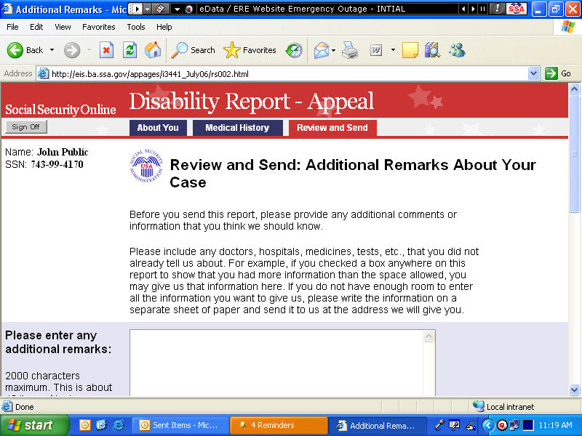Screen dimensions: 582x436
Task: Refresh the page with the Refresh icon
Action: pos(129,50)
